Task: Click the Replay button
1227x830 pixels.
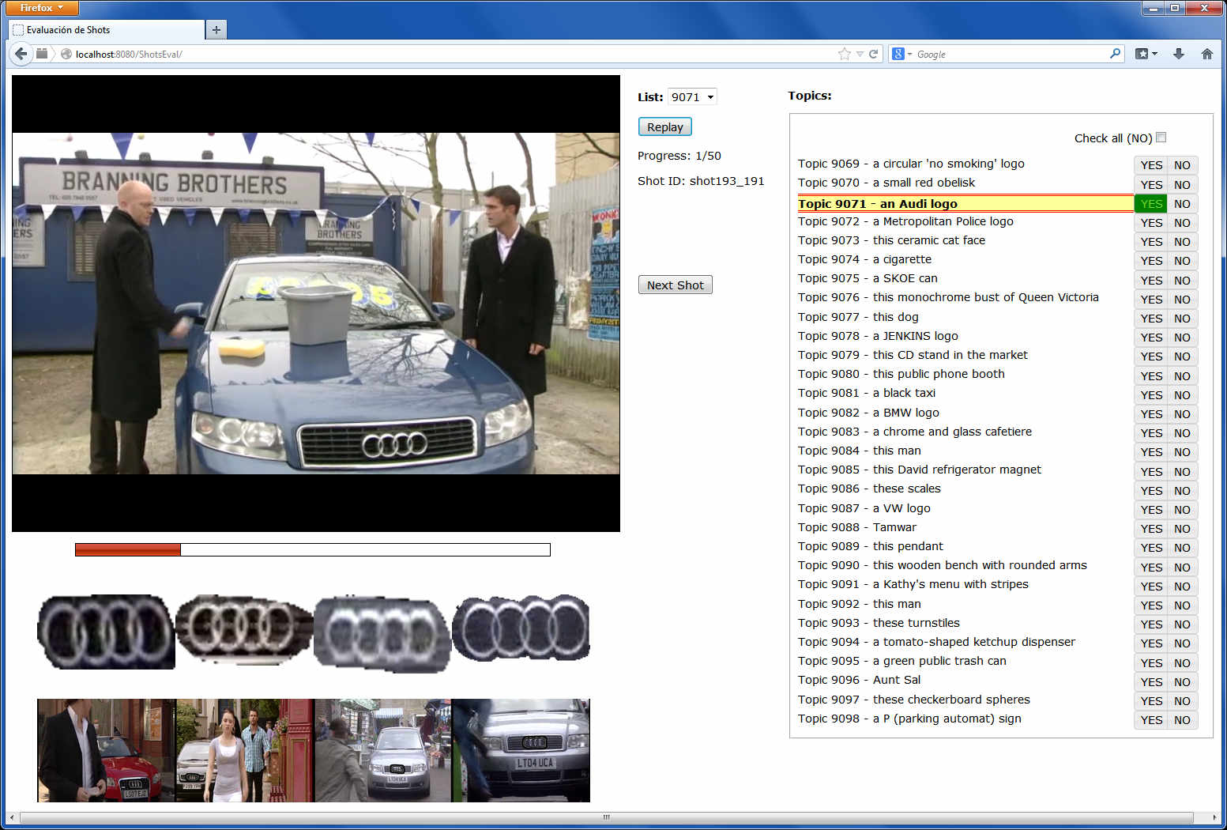Action: (665, 126)
